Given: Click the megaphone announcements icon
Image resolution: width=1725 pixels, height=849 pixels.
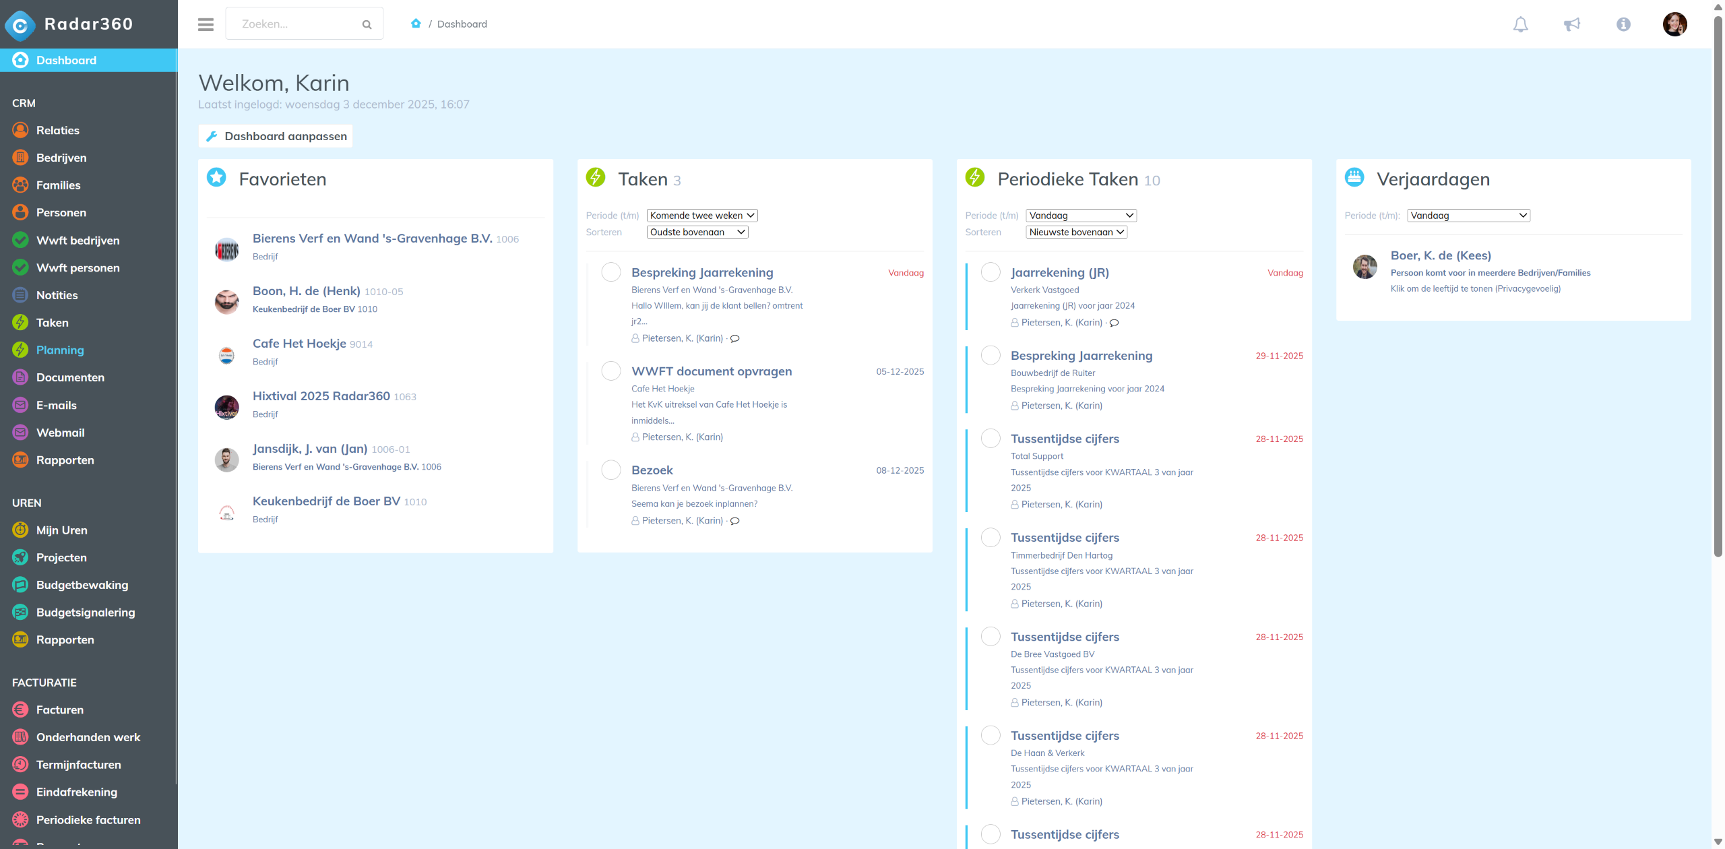Looking at the screenshot, I should [1571, 24].
